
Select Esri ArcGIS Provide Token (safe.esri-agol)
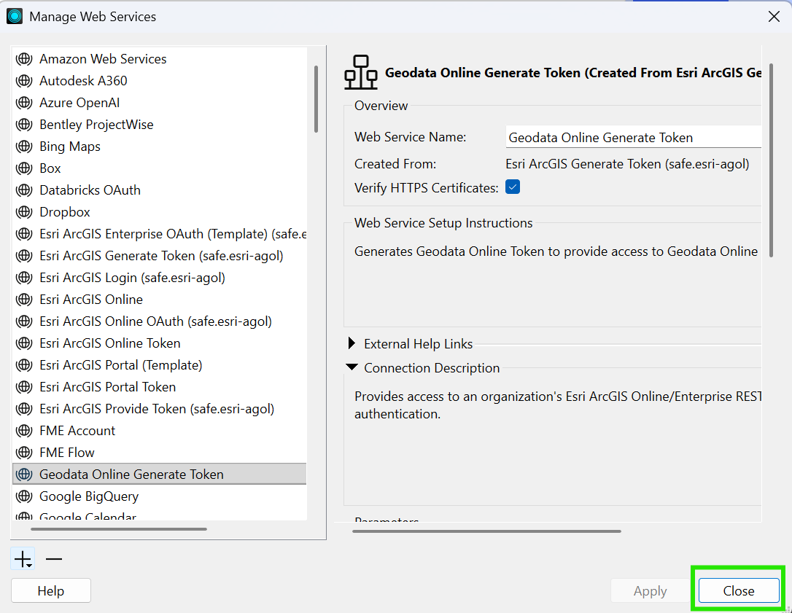(x=159, y=409)
